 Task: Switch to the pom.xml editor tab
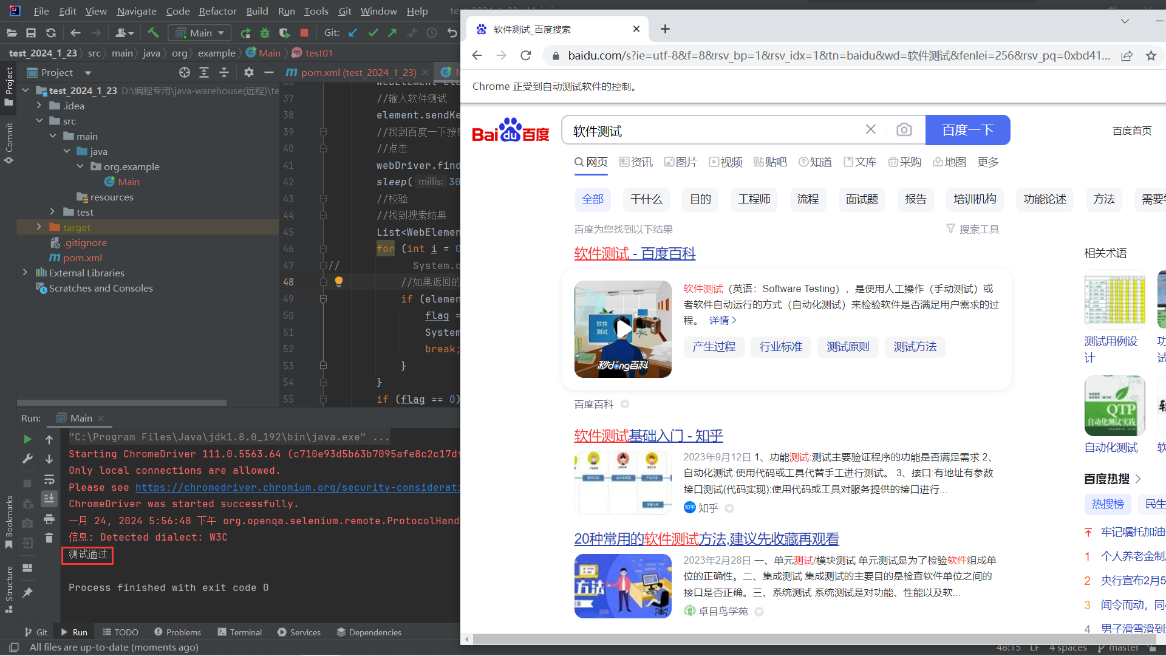[x=358, y=72]
